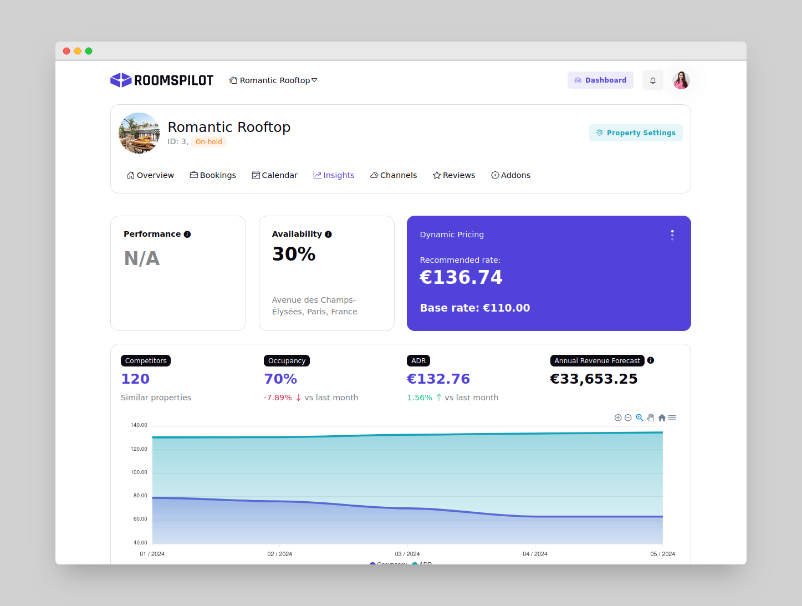The height and width of the screenshot is (606, 802).
Task: Open the user profile avatar
Action: click(x=681, y=80)
